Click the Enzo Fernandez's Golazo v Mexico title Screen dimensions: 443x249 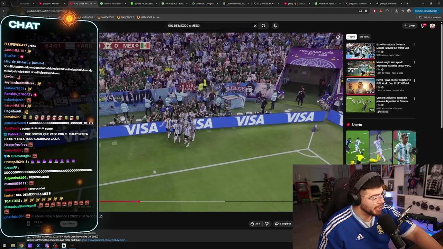click(393, 46)
